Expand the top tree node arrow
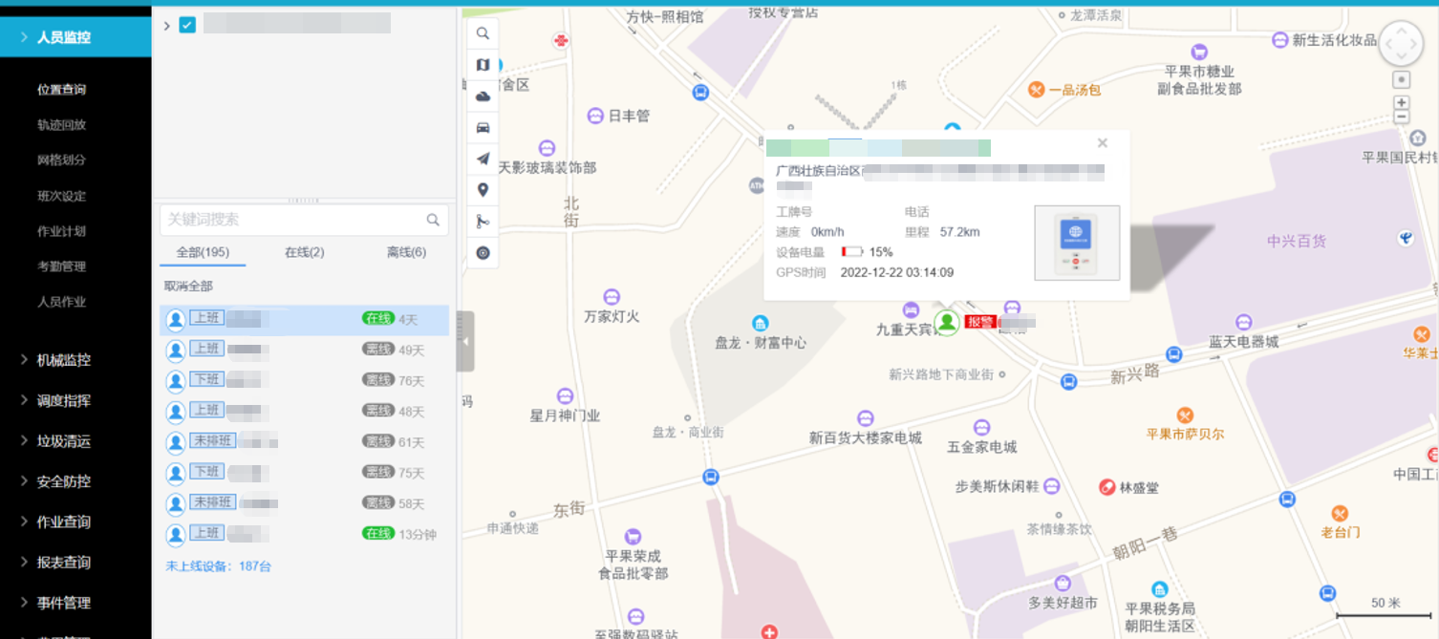The width and height of the screenshot is (1439, 639). pos(167,25)
